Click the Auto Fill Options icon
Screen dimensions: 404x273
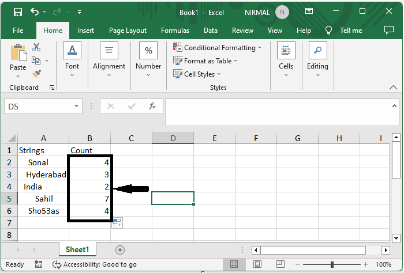point(117,223)
